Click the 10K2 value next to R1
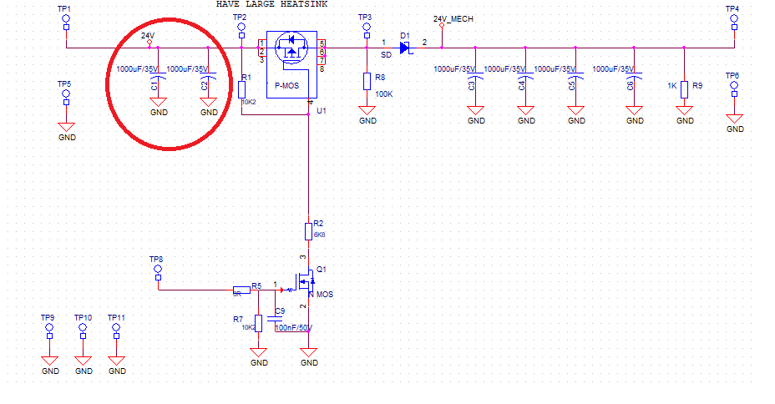The height and width of the screenshot is (404, 775). pyautogui.click(x=249, y=102)
